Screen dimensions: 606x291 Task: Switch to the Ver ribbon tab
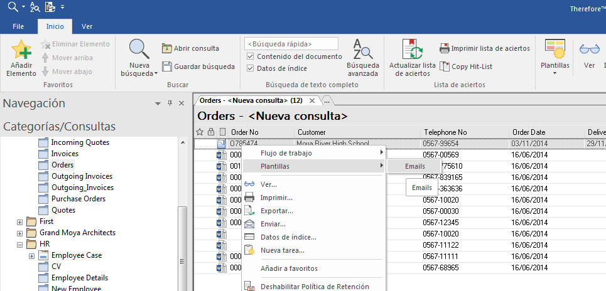point(87,26)
